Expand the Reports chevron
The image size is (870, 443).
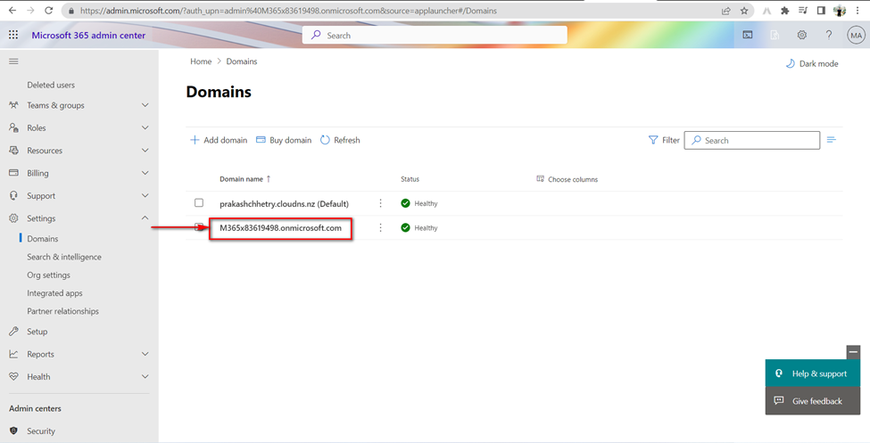(145, 354)
